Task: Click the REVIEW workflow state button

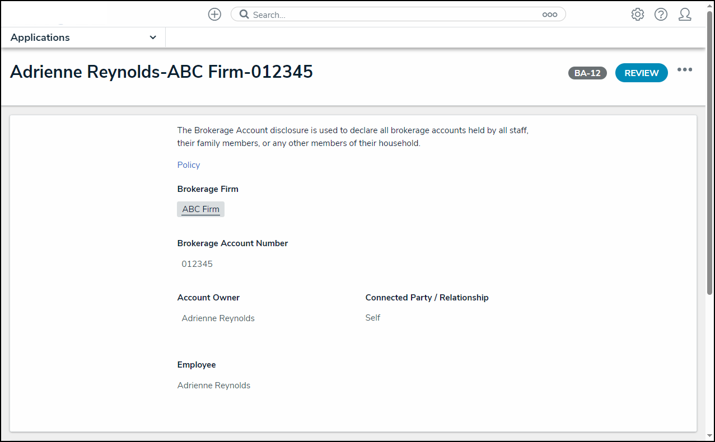Action: coord(641,73)
